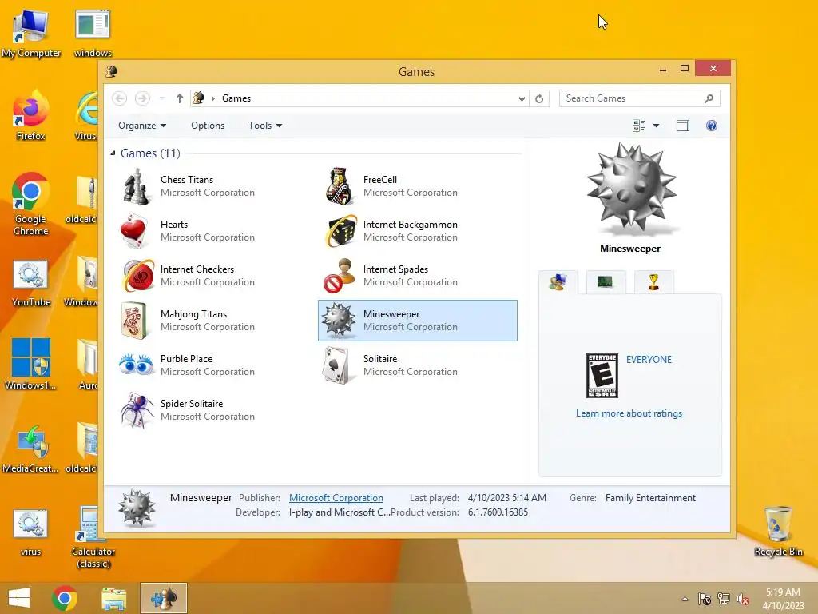This screenshot has height=614, width=818.
Task: Select the Calculator (classic) desktop shortcut
Action: tap(93, 538)
